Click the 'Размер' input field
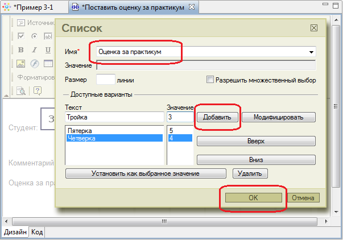 [106, 80]
